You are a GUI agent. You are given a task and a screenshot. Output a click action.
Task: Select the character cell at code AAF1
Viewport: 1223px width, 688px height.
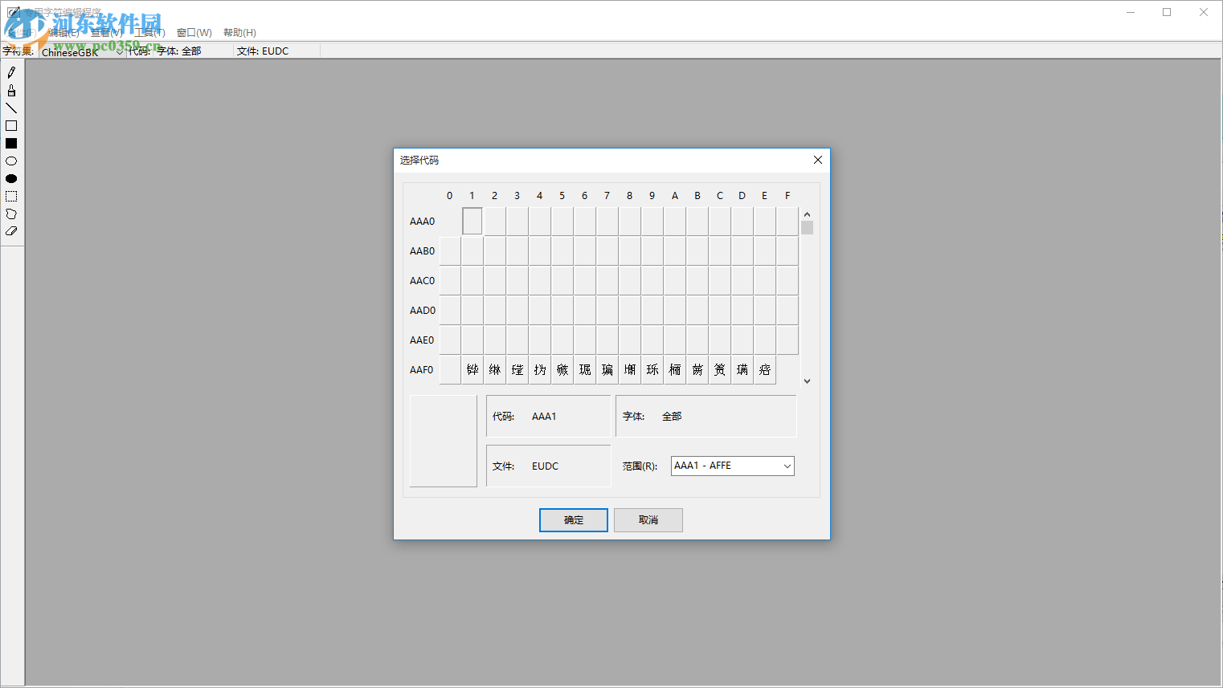click(472, 369)
